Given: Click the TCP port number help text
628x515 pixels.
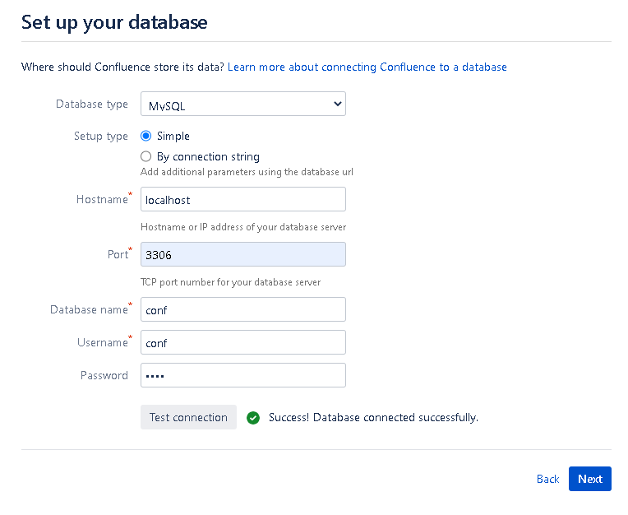Looking at the screenshot, I should click(x=230, y=282).
